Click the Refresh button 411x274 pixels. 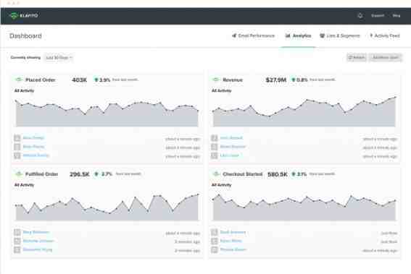tap(357, 58)
